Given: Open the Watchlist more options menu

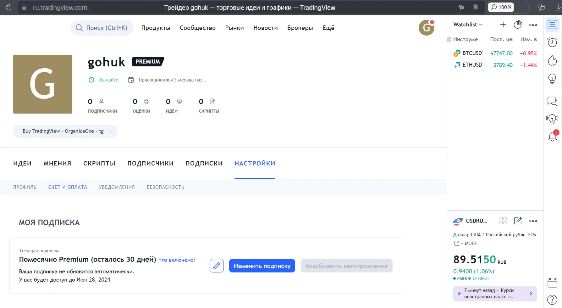Looking at the screenshot, I should pos(533,25).
